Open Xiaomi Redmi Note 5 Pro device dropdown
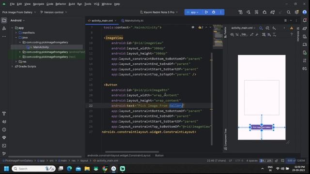Screen dimensions: 310x174 click(159, 12)
